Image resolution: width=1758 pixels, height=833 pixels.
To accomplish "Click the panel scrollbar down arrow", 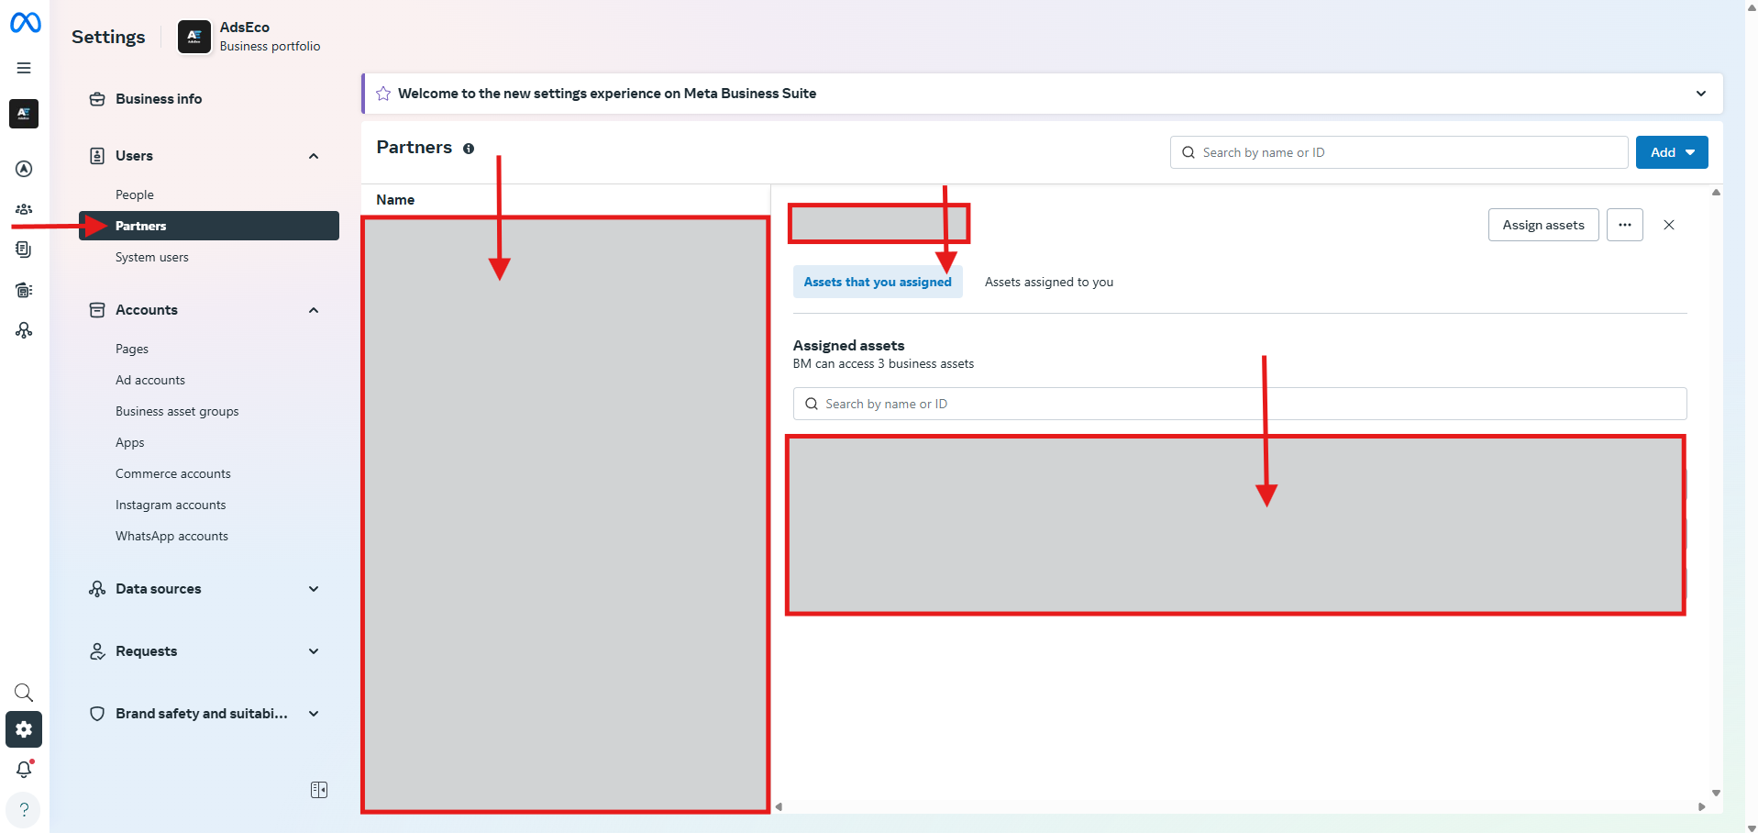I will pyautogui.click(x=1716, y=793).
